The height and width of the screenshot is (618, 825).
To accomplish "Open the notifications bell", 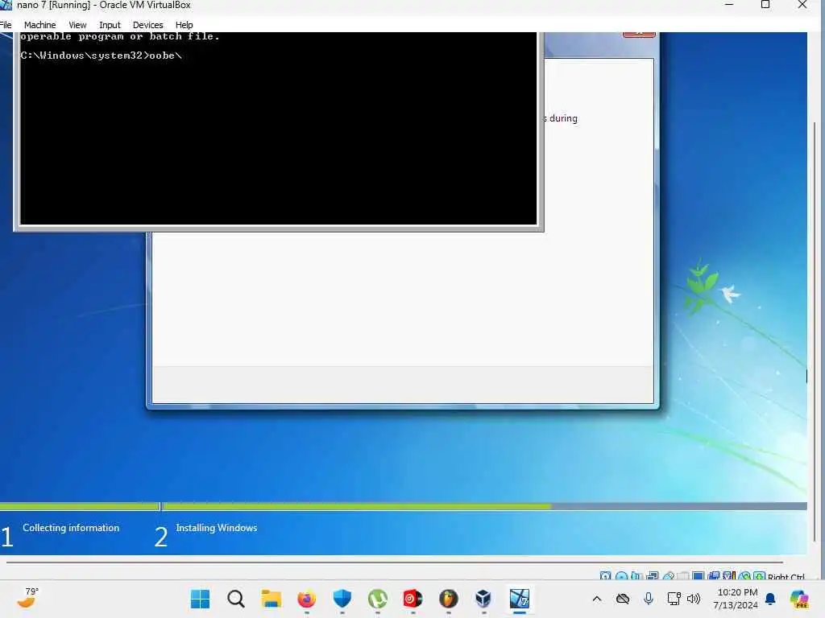I will [x=770, y=599].
